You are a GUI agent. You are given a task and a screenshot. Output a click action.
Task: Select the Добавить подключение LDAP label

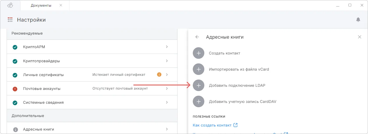coord(237,85)
